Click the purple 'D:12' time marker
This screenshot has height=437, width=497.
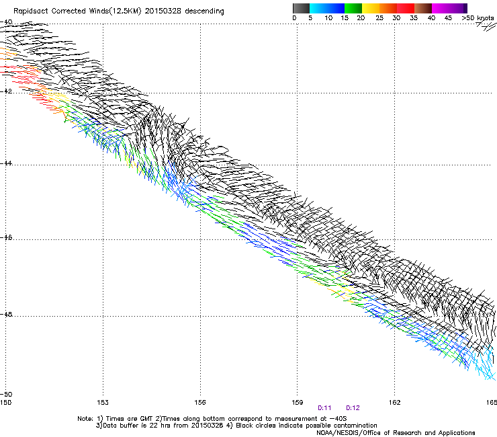353,408
